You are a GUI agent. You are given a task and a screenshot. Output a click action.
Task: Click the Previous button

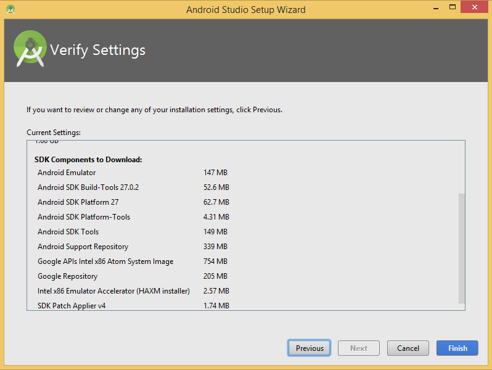tap(309, 348)
